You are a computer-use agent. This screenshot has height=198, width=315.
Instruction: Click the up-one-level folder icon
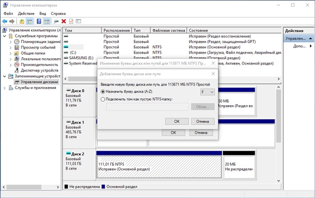tap(22, 21)
